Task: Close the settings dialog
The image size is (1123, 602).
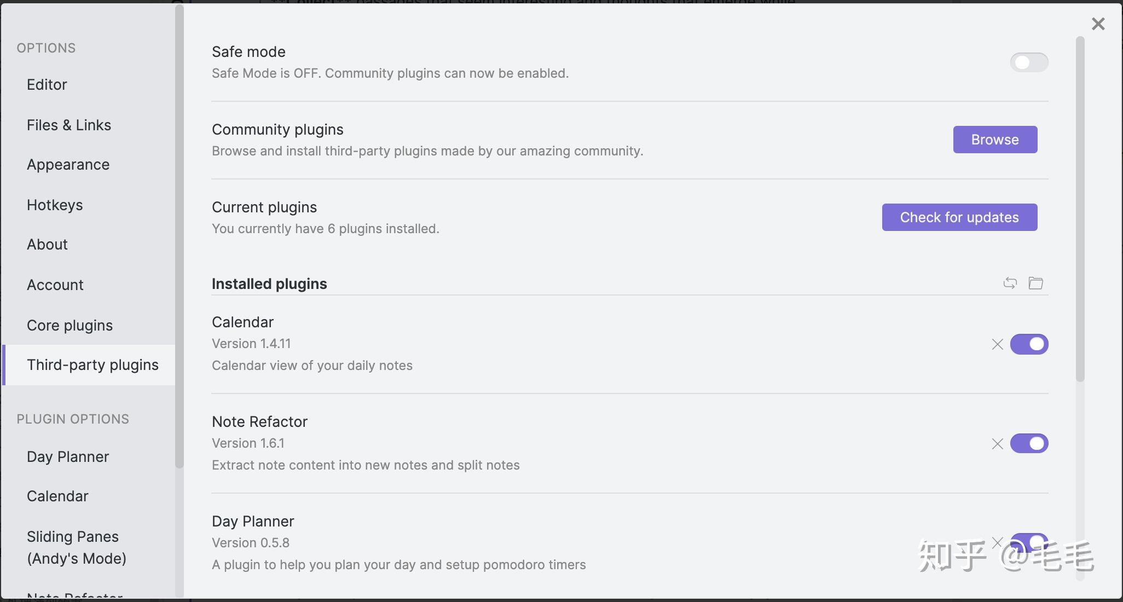Action: pos(1098,24)
